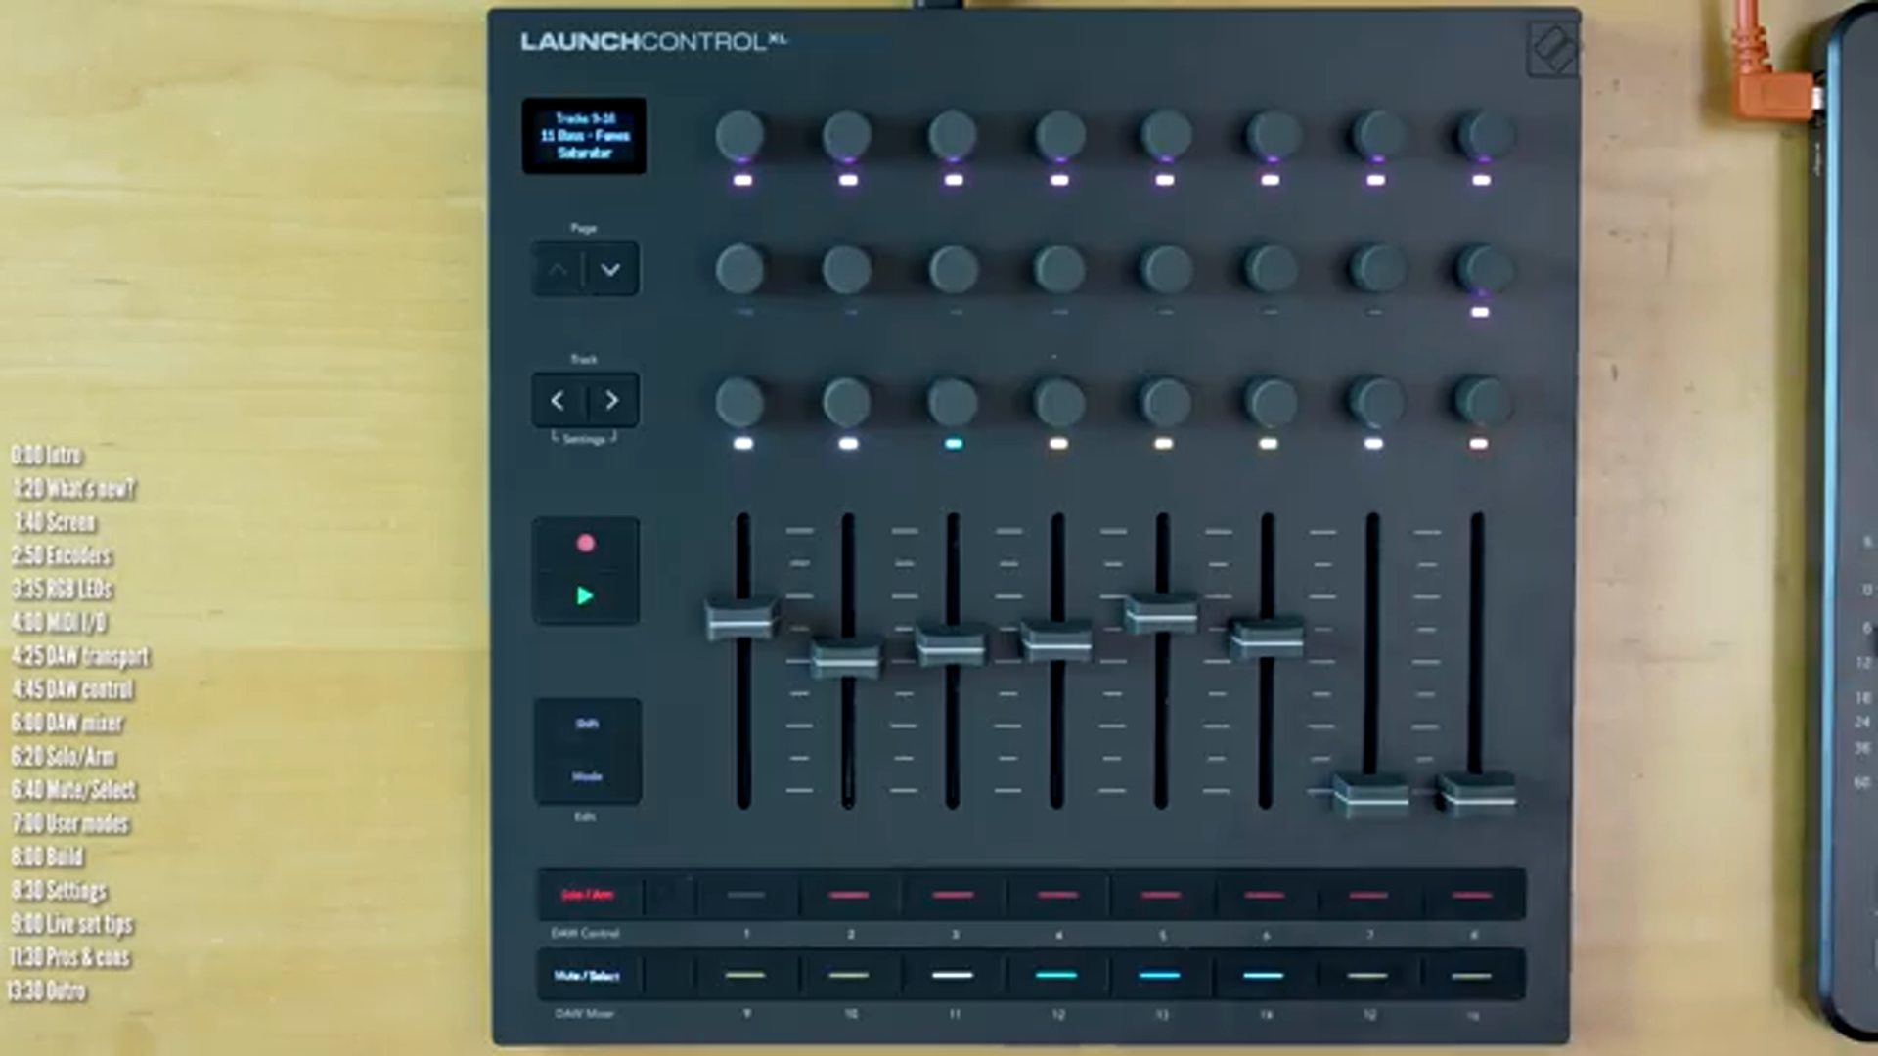
Task: Click the fader cap on the fifth channel
Action: pos(1161,613)
